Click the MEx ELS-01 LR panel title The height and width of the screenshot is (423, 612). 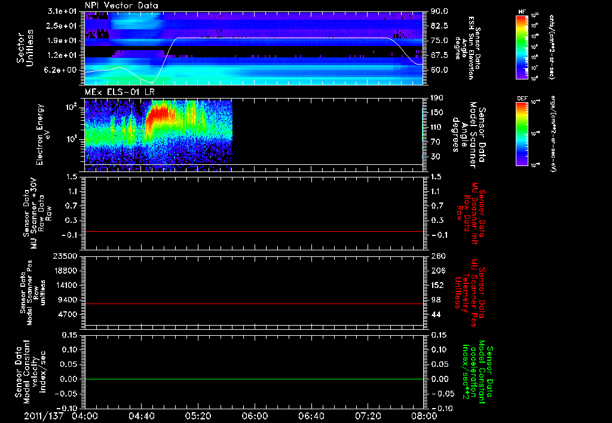tap(119, 93)
